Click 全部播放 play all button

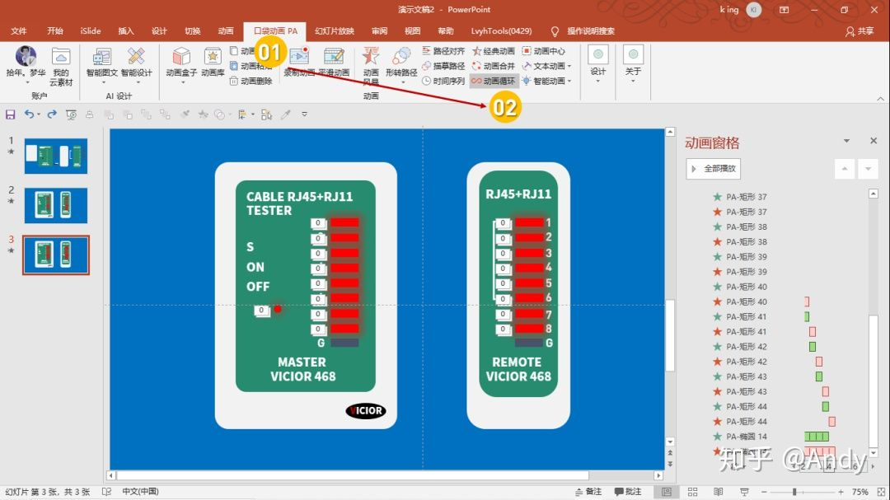pyautogui.click(x=714, y=169)
